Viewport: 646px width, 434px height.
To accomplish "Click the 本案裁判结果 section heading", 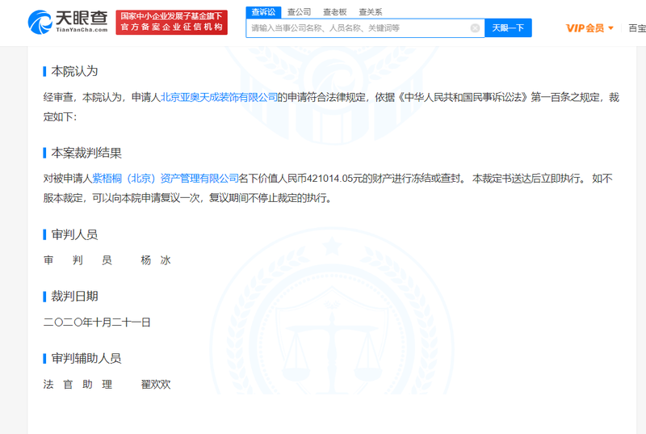I will tap(86, 154).
